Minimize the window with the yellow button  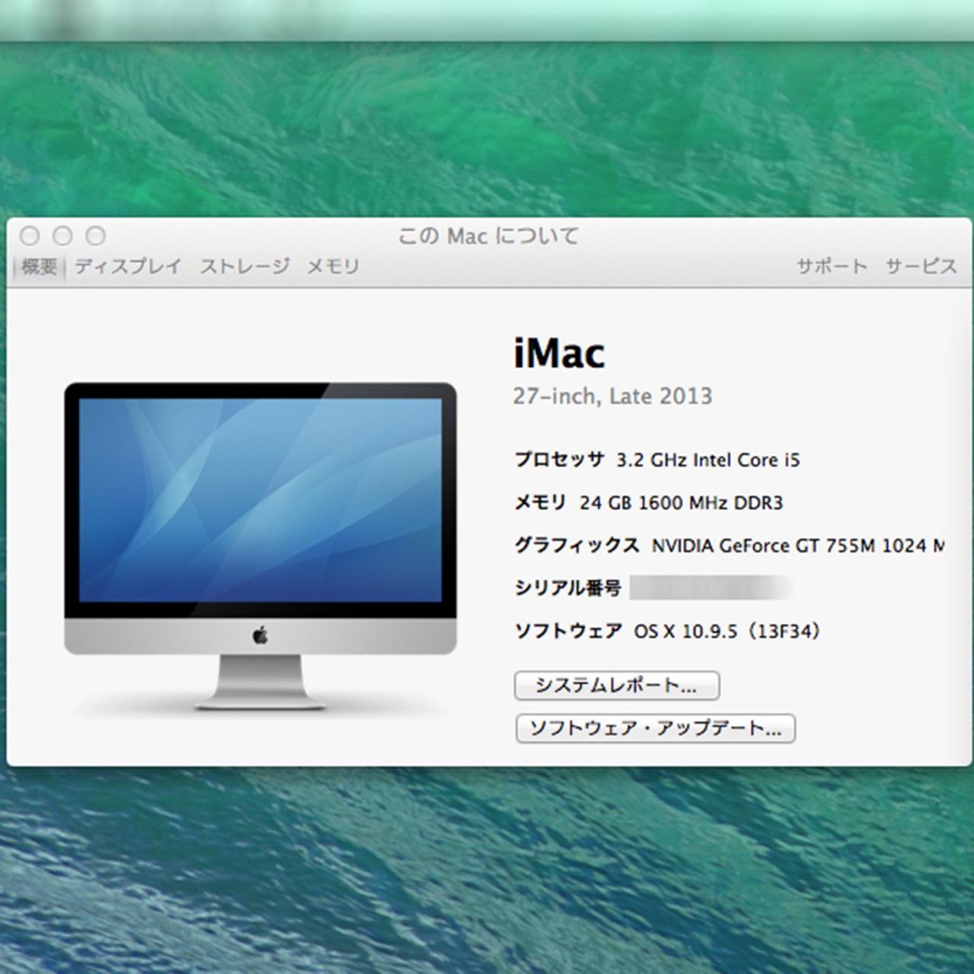(62, 236)
